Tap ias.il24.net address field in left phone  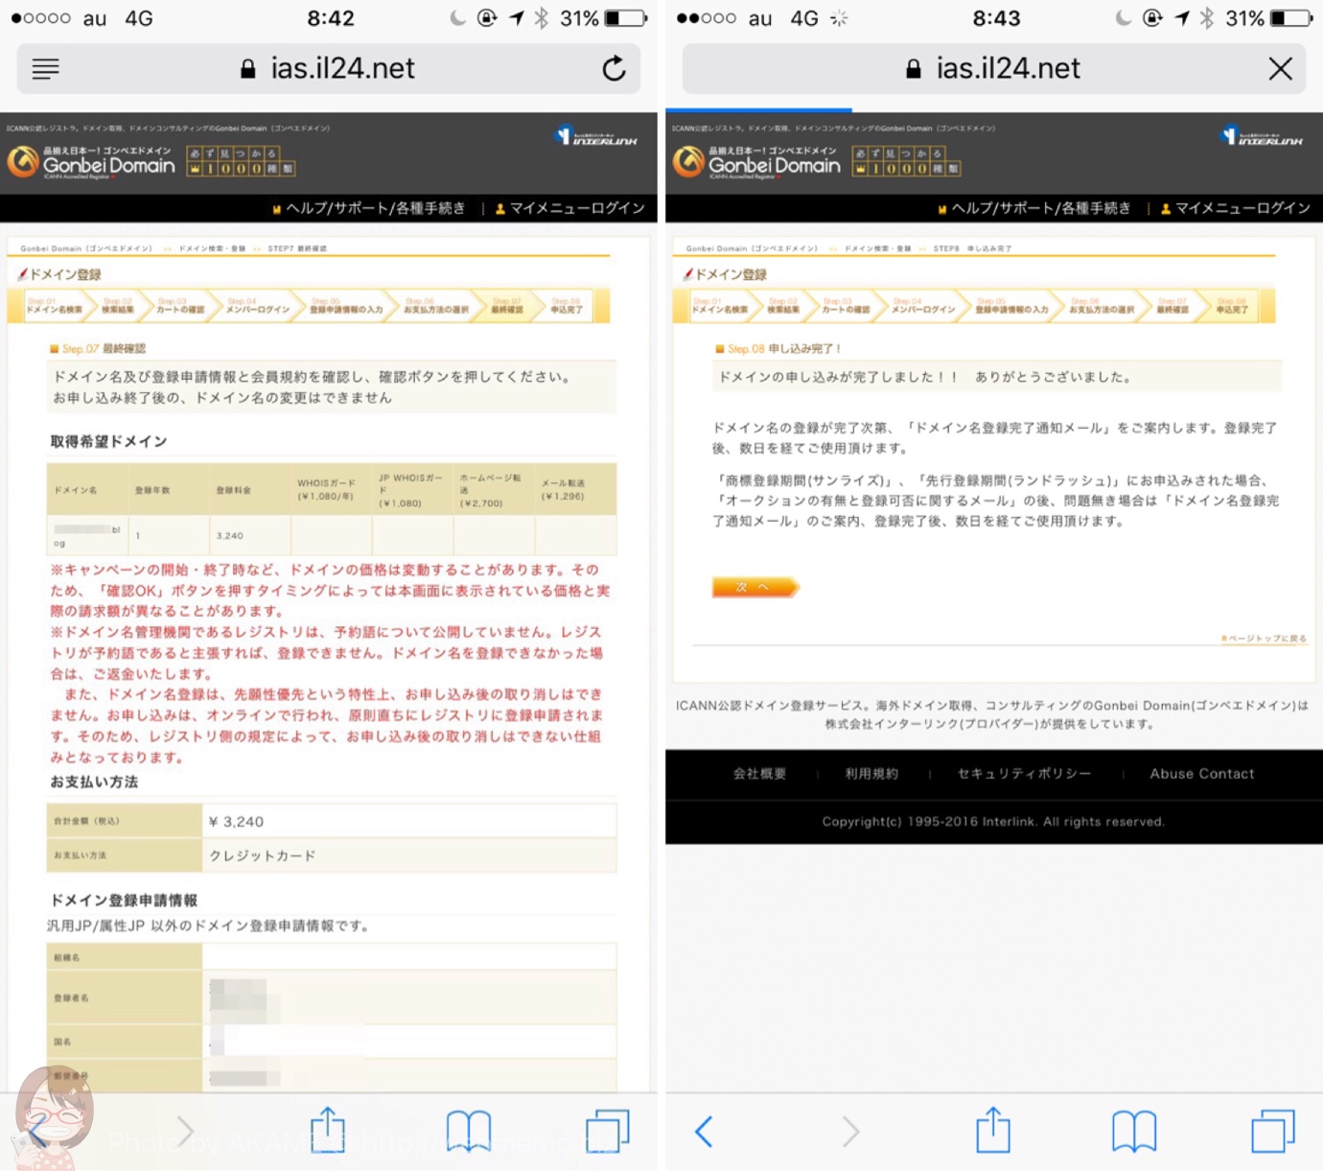tap(329, 69)
